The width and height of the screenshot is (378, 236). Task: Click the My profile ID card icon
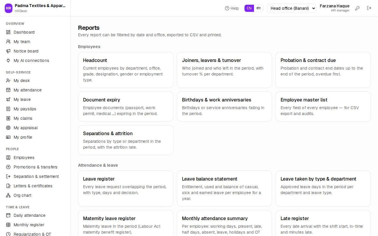pyautogui.click(x=8, y=137)
